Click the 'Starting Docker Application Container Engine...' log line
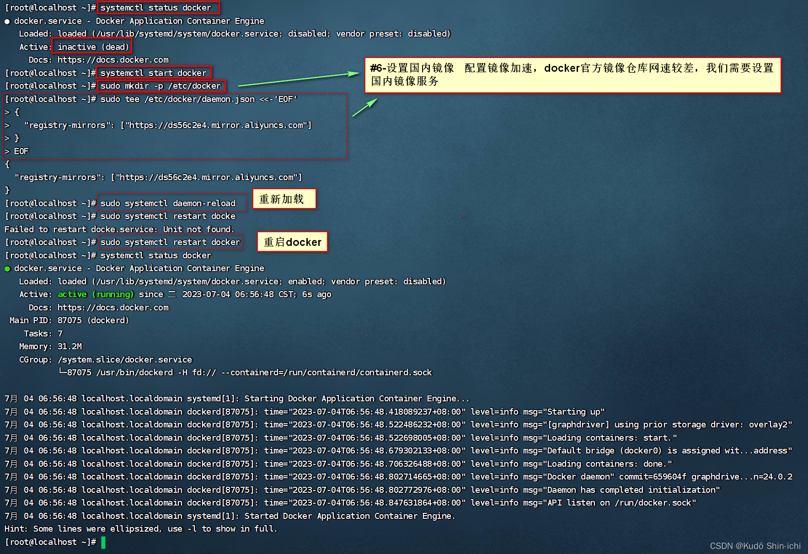Viewport: 808px width, 554px height. [x=237, y=398]
